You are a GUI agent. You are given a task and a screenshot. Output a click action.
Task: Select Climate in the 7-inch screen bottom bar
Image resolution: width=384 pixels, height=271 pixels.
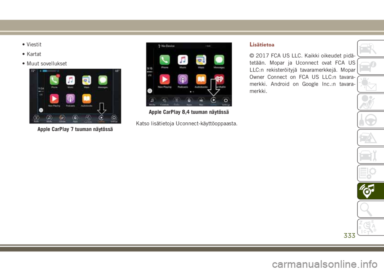click(x=62, y=118)
